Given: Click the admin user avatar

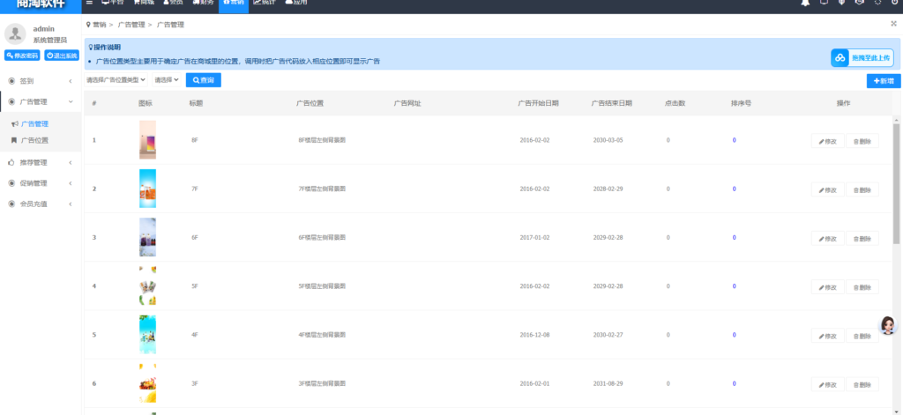Looking at the screenshot, I should (15, 34).
